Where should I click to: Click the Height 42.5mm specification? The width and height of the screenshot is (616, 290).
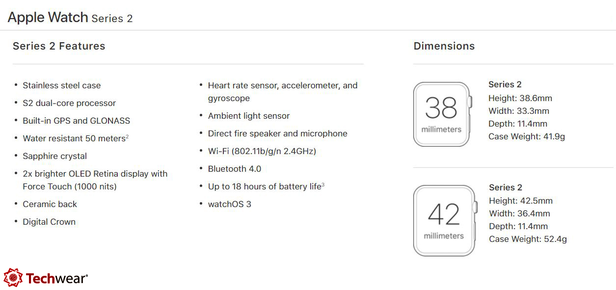521,201
